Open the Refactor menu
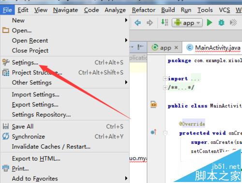This screenshot has width=242, height=183. [x=144, y=10]
